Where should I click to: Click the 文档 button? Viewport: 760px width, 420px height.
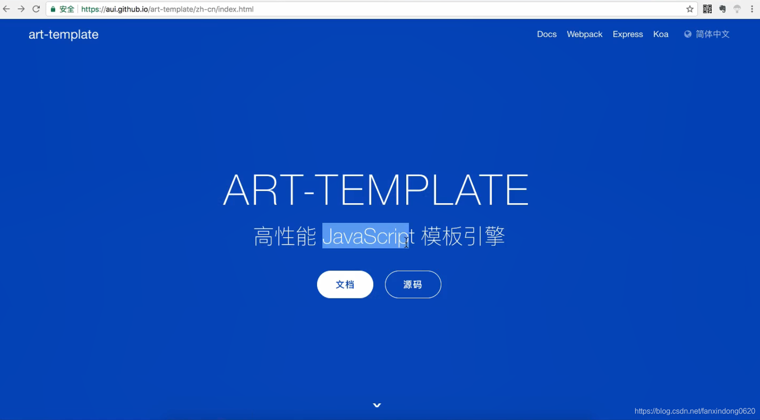coord(345,284)
